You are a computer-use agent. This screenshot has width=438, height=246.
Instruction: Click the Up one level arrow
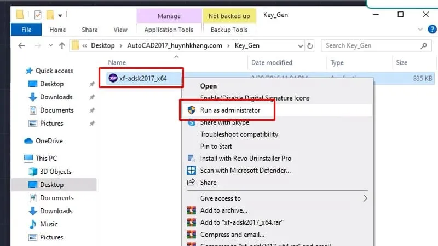[61, 46]
